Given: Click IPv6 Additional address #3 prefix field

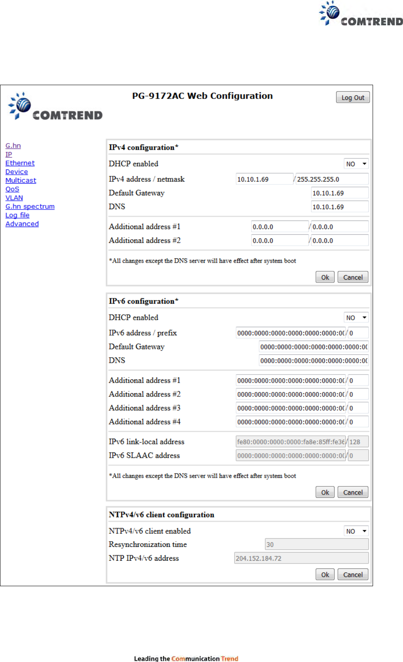Looking at the screenshot, I should click(x=358, y=408).
